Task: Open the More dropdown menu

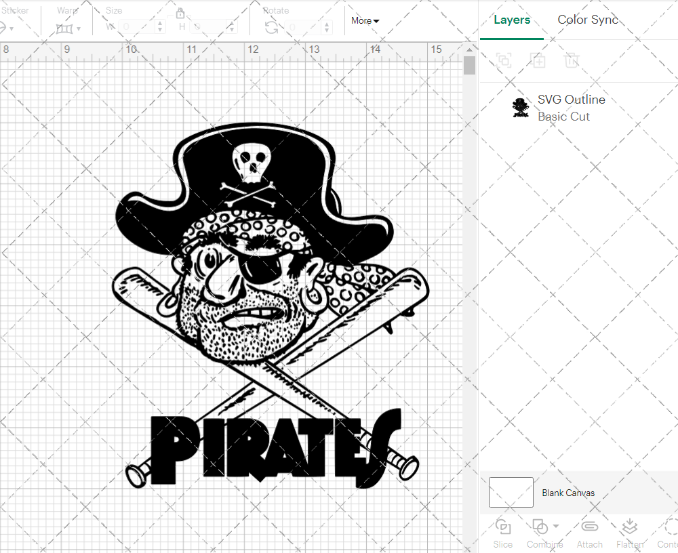Action: [365, 21]
